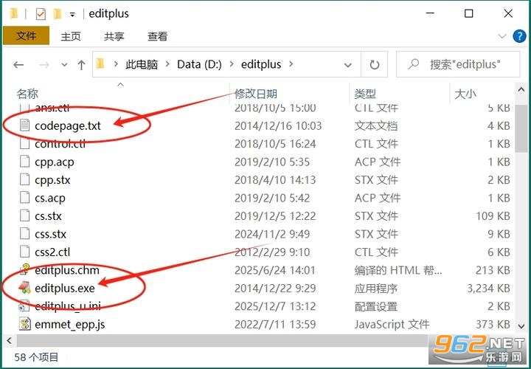Open the 文件 menu tab
531x369 pixels.
pyautogui.click(x=26, y=35)
